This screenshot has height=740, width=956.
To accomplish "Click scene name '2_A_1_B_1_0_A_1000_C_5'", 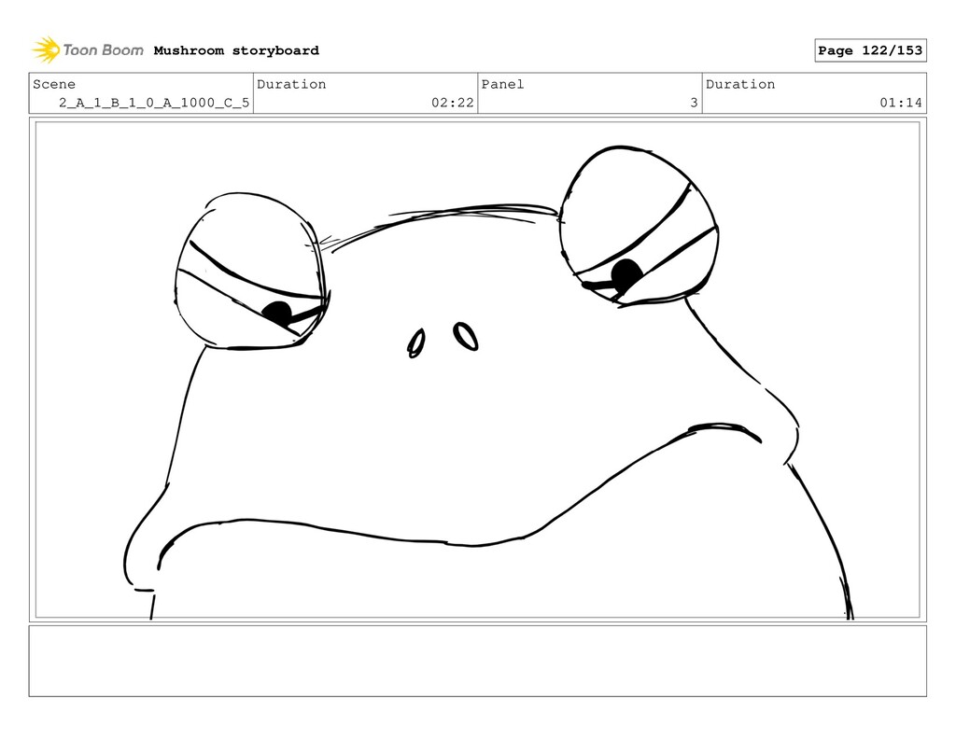I will pos(154,103).
